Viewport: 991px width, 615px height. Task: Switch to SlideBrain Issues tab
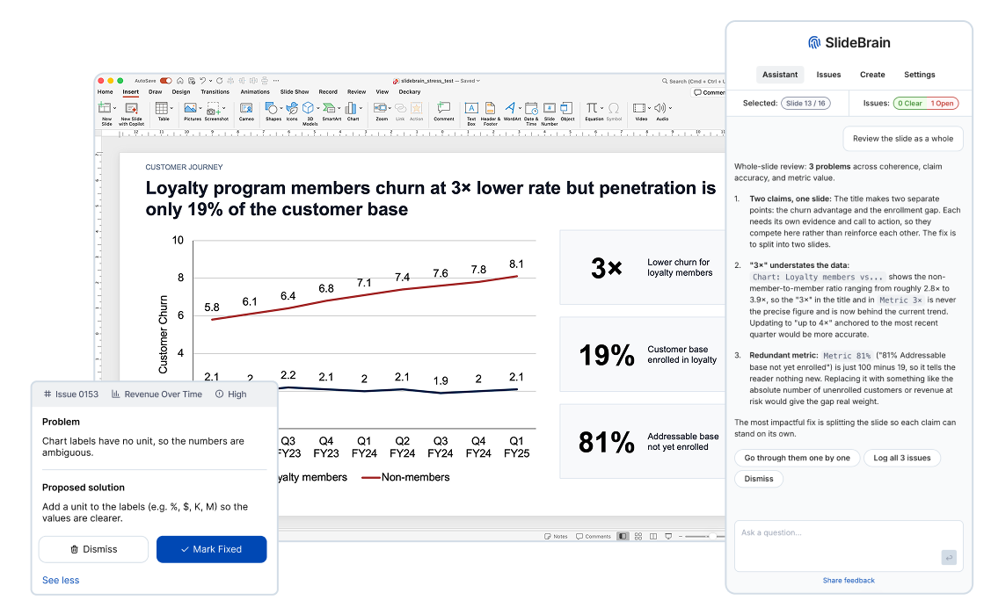pos(828,75)
